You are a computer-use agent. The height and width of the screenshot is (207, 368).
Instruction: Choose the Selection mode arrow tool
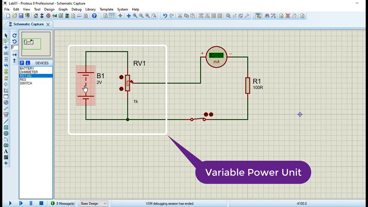(6, 35)
